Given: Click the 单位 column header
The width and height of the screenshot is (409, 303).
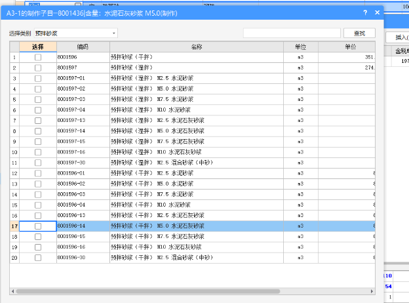Looking at the screenshot, I should [301, 47].
